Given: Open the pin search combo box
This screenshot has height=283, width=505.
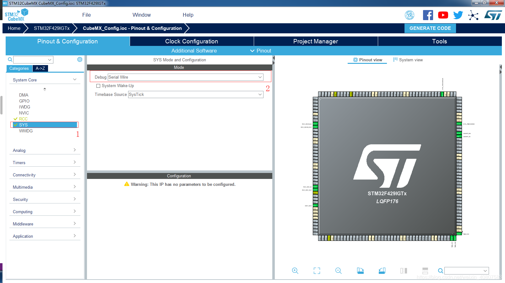Looking at the screenshot, I should click(467, 271).
